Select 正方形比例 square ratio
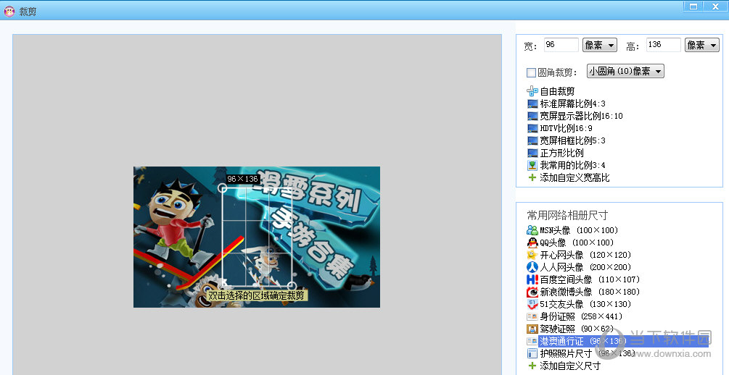 (x=561, y=153)
